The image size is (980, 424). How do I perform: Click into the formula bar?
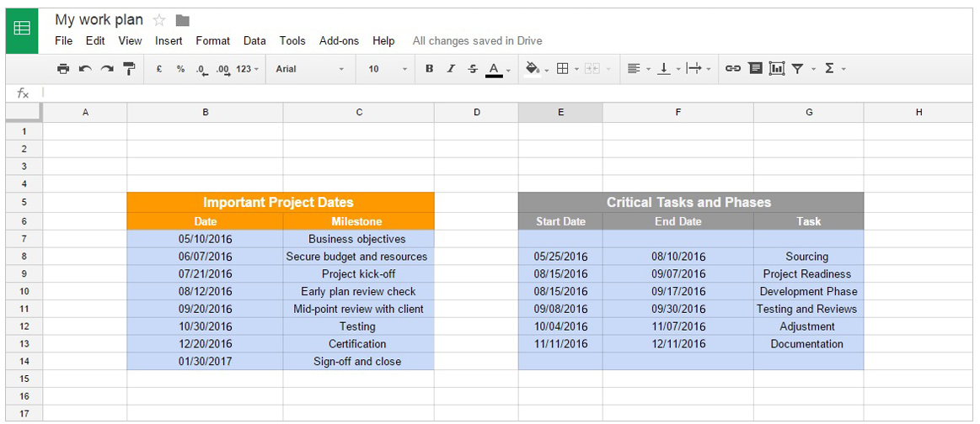pyautogui.click(x=506, y=93)
